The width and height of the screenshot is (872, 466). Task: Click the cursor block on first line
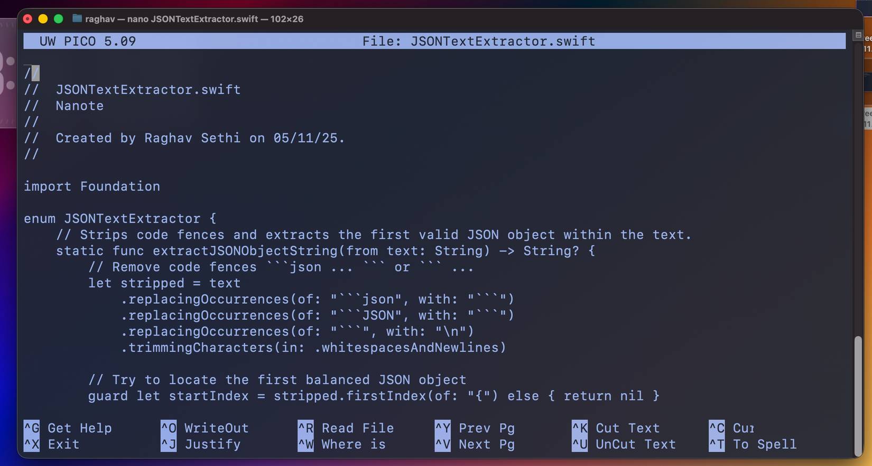click(x=35, y=73)
